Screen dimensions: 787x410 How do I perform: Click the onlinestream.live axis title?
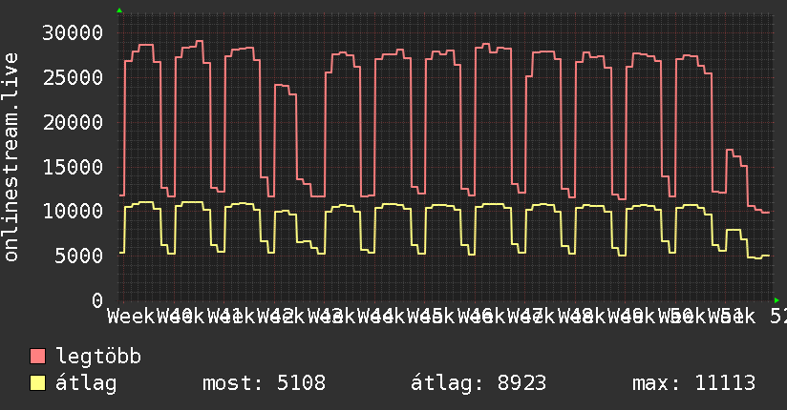11,157
